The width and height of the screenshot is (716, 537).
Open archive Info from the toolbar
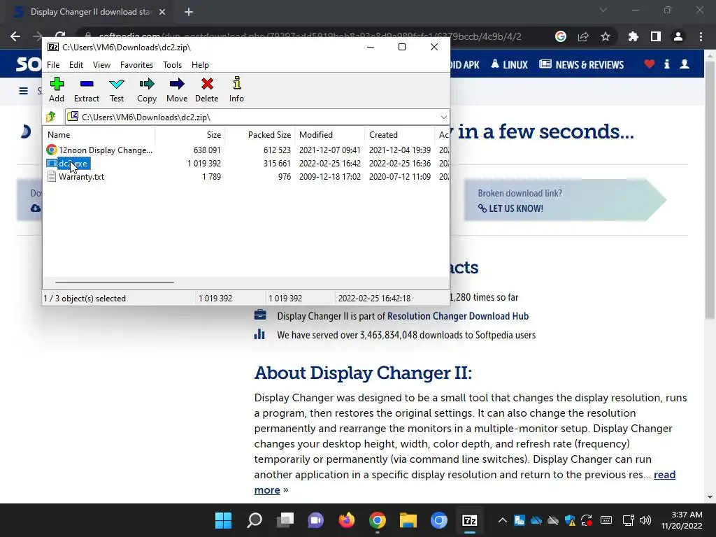(x=236, y=89)
